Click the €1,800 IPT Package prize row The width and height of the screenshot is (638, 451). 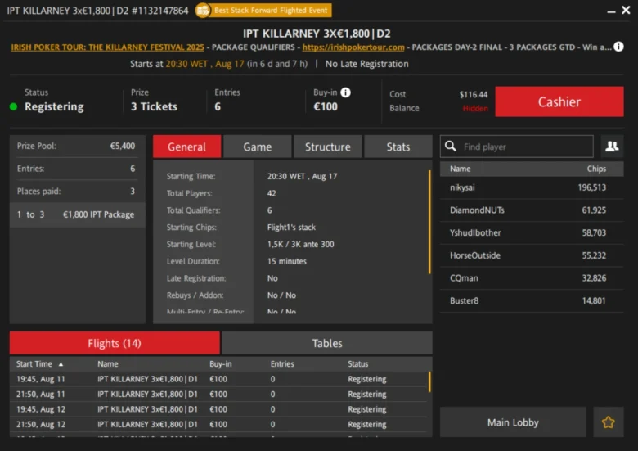(x=78, y=214)
